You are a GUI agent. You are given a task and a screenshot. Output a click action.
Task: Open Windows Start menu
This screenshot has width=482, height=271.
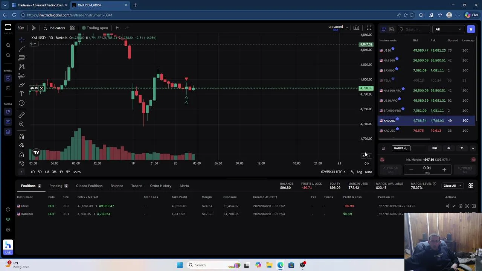coord(180,265)
